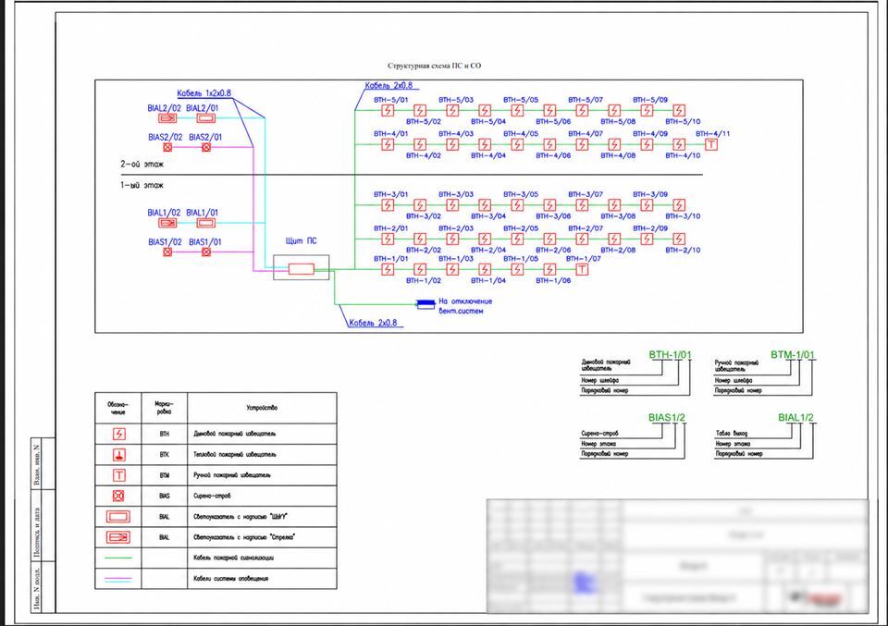Image resolution: width=888 pixels, height=626 pixels.
Task: Select the fire panel rectangle under Щит ПС
Action: tap(302, 269)
